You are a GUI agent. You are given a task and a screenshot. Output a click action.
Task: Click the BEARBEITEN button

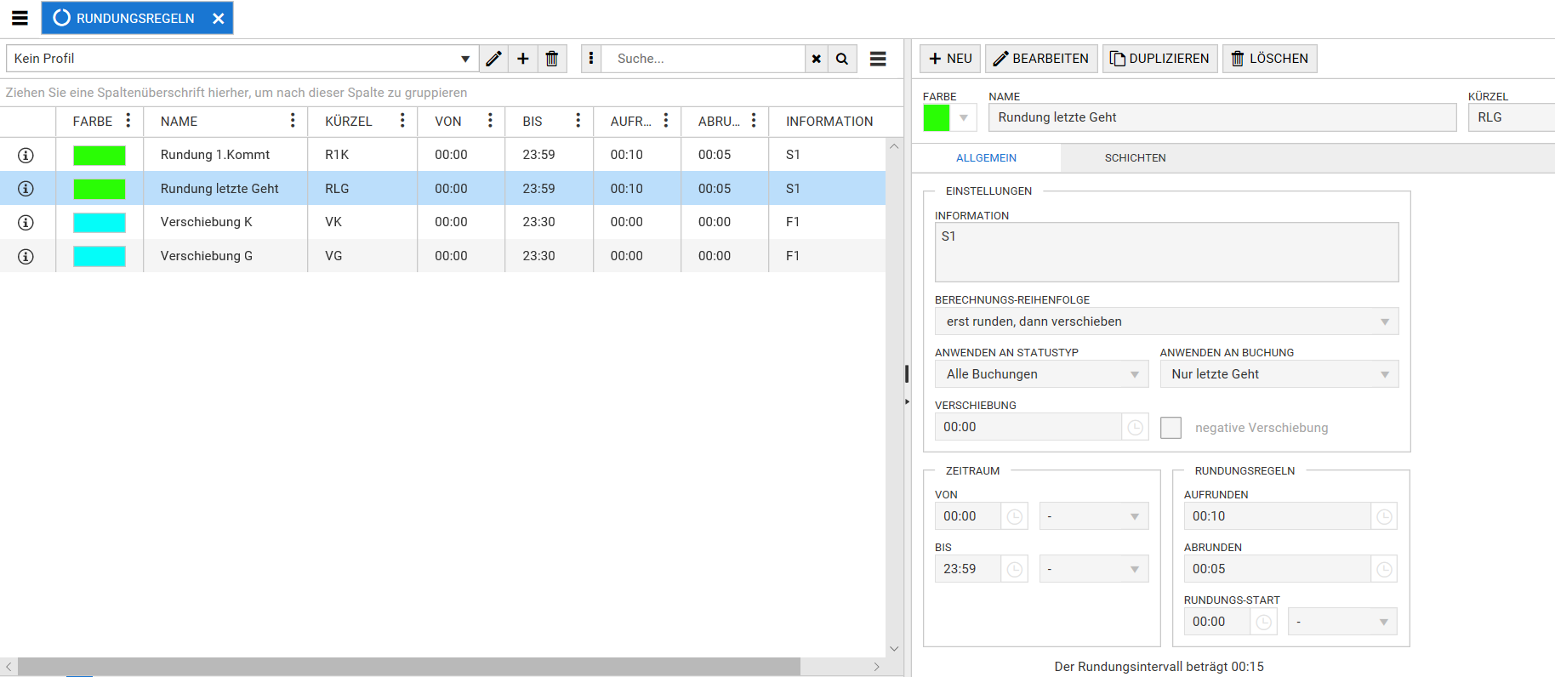point(1041,59)
